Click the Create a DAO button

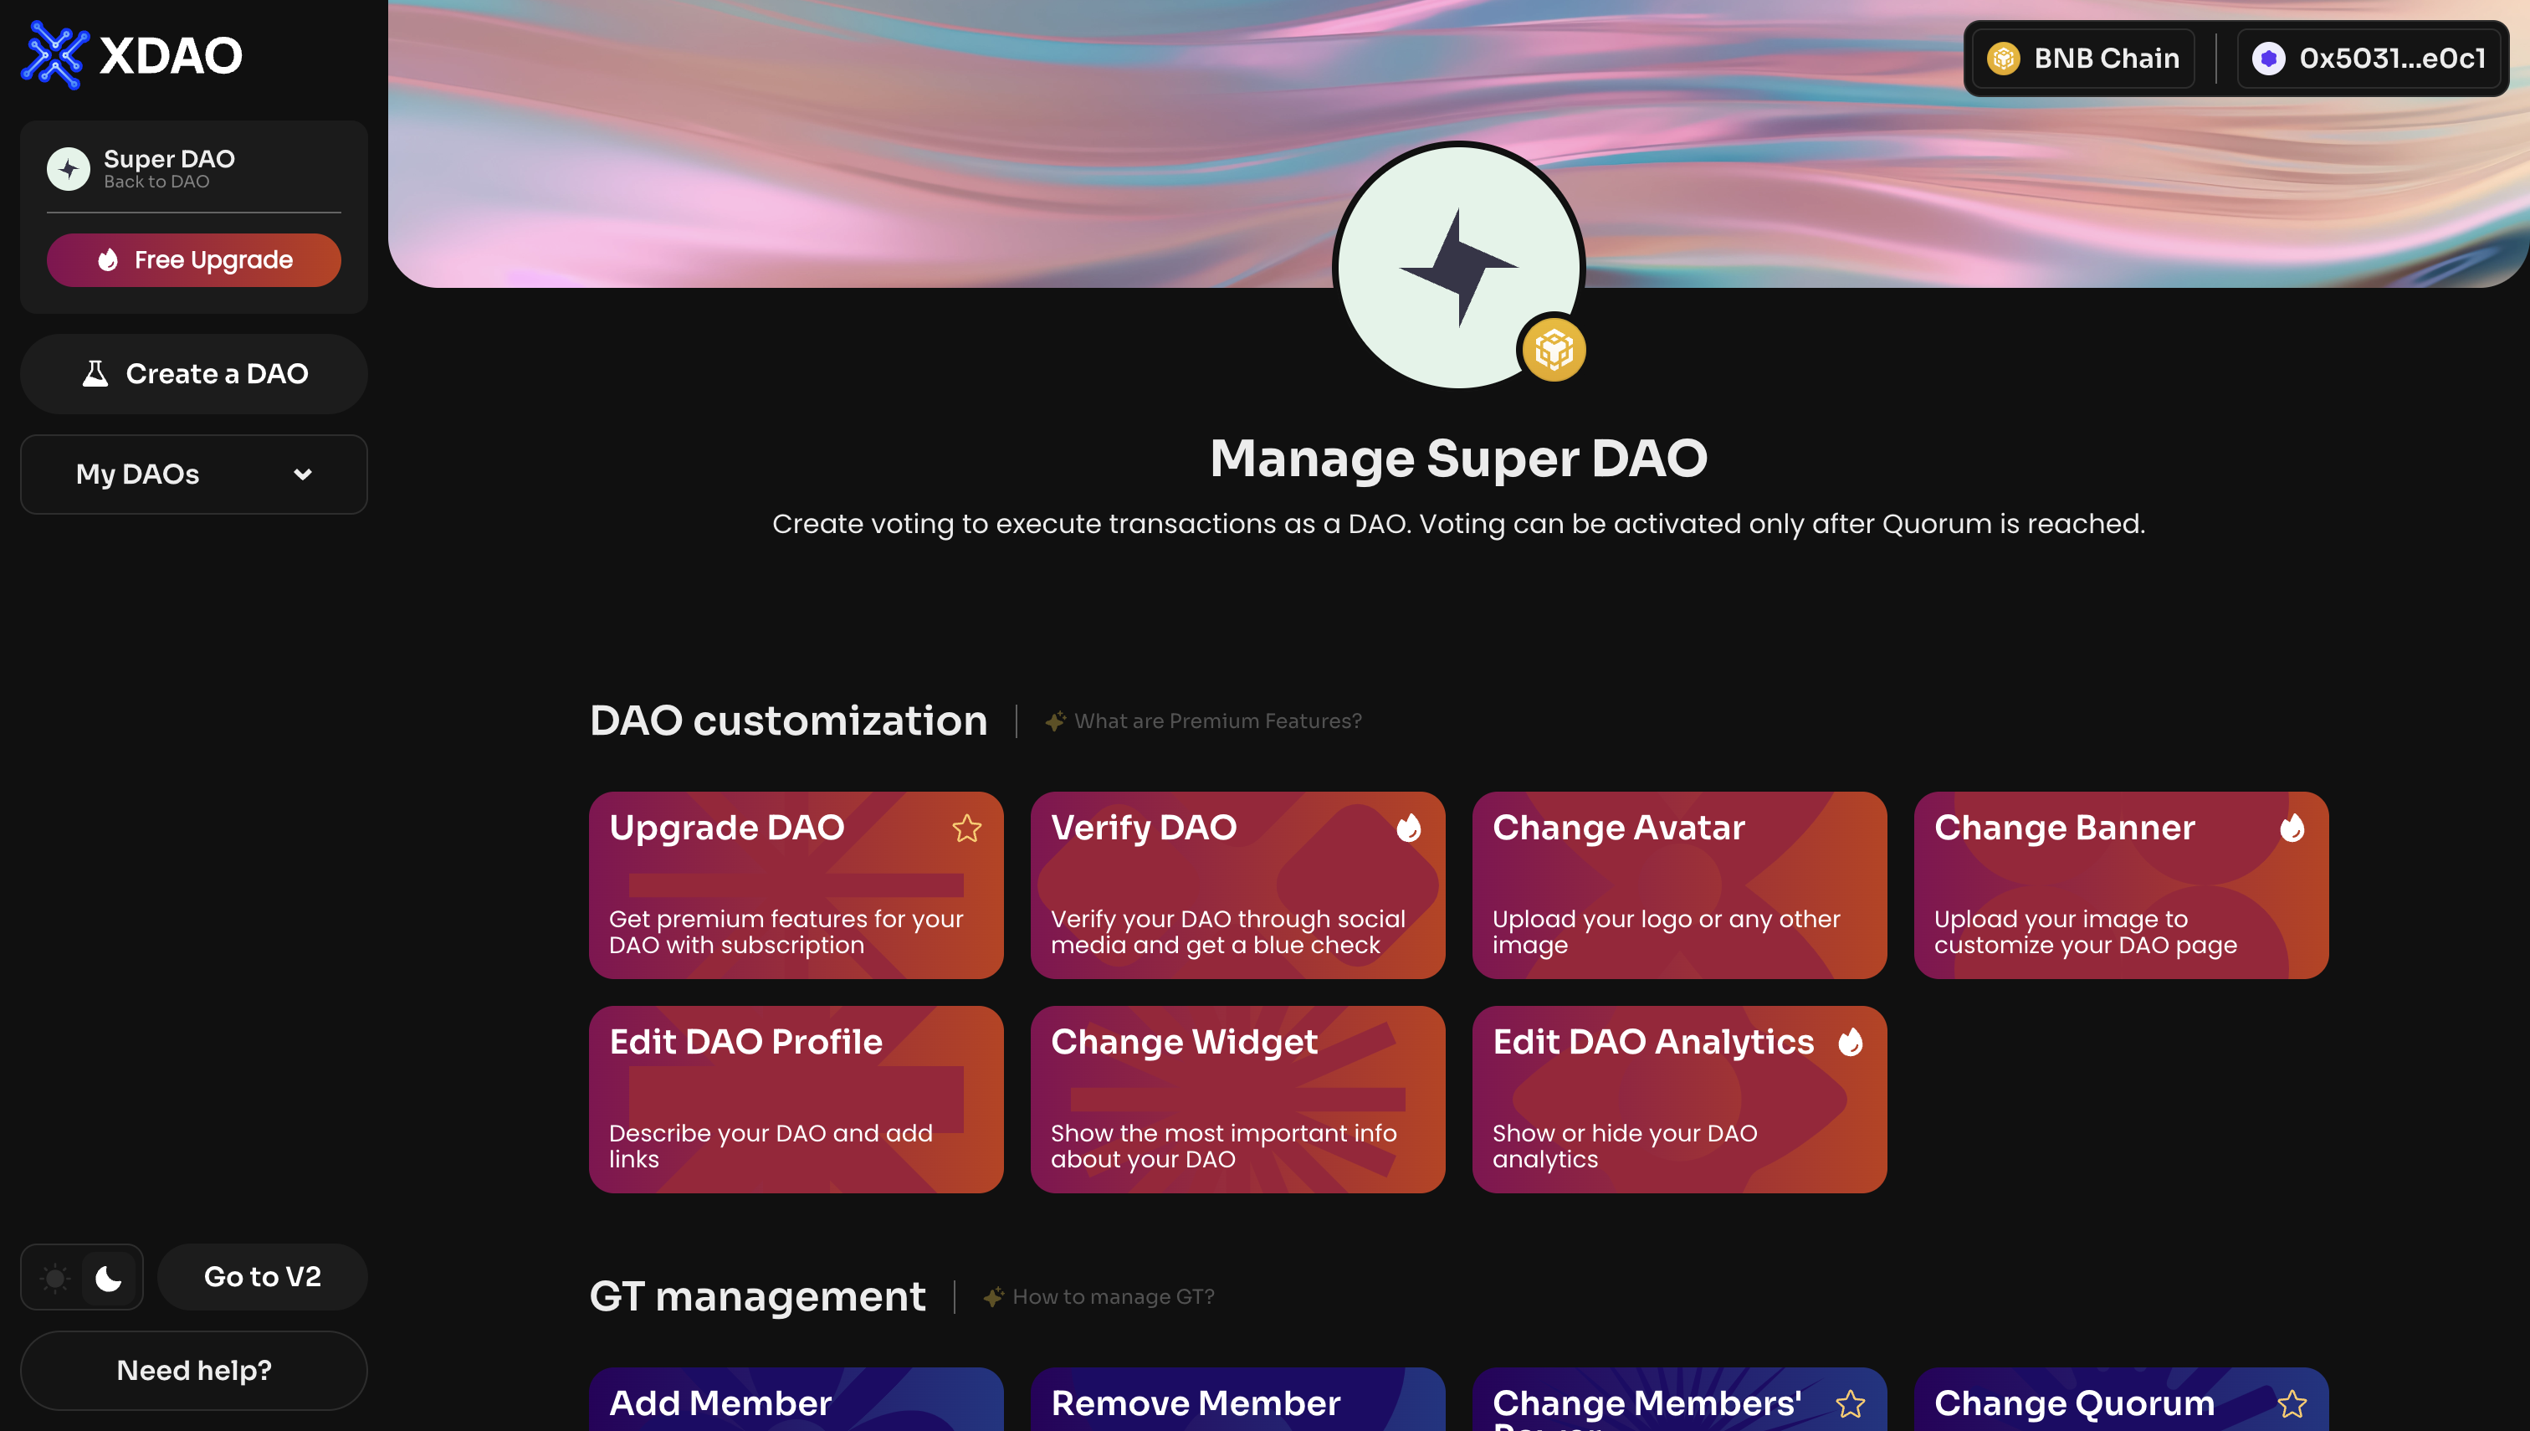pos(193,373)
